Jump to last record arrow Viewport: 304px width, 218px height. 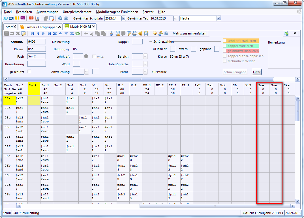[49, 33]
